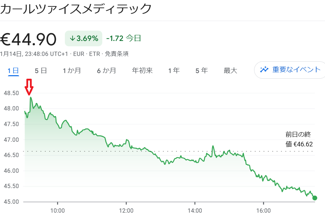Select the 5年 time range
Viewport: 325px width, 218px height.
pyautogui.click(x=201, y=70)
